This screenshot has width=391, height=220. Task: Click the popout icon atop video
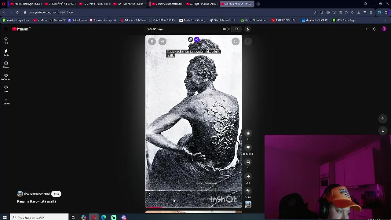click(191, 39)
